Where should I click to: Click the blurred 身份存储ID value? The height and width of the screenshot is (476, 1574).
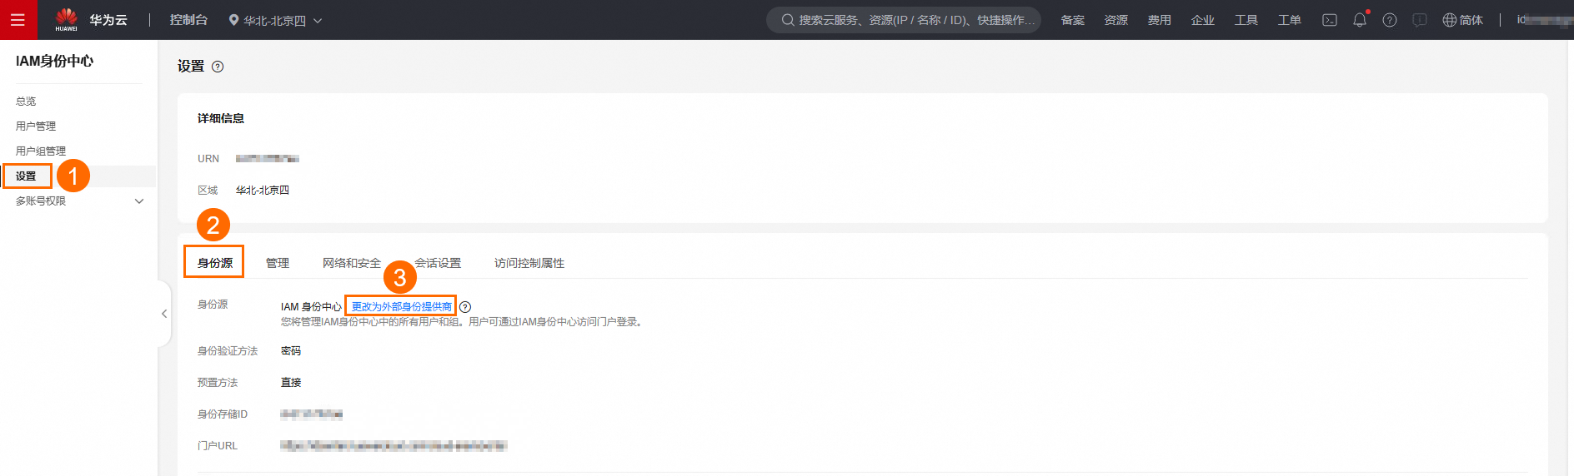point(312,414)
